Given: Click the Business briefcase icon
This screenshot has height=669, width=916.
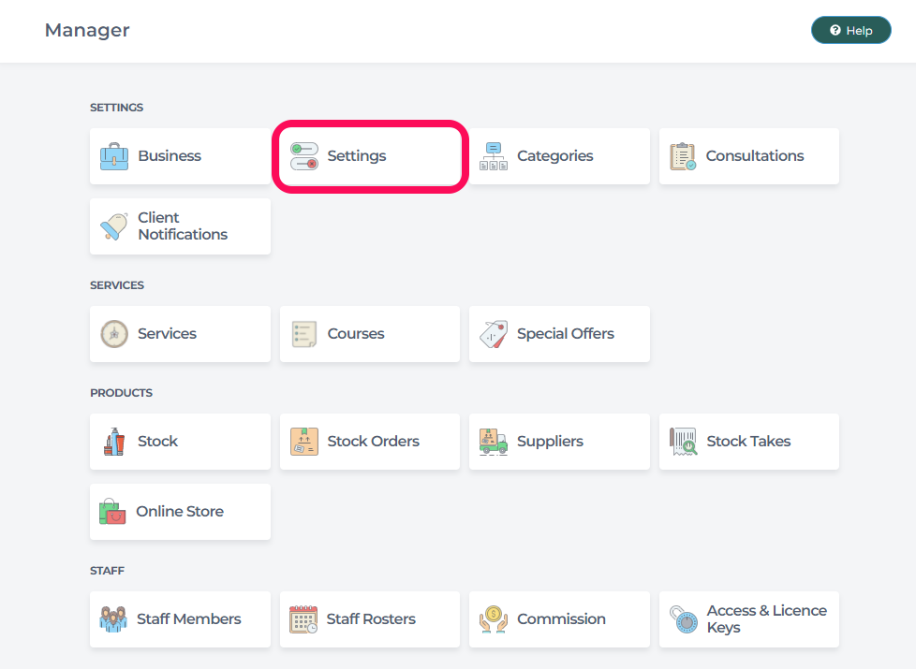Looking at the screenshot, I should tap(114, 156).
